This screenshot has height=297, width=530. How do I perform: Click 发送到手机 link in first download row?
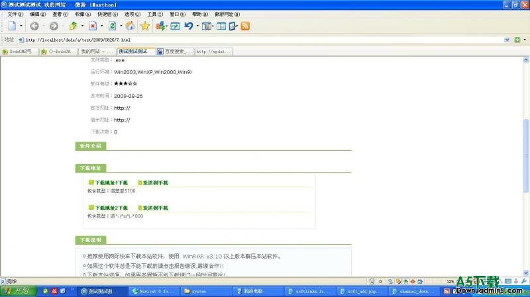click(x=155, y=183)
